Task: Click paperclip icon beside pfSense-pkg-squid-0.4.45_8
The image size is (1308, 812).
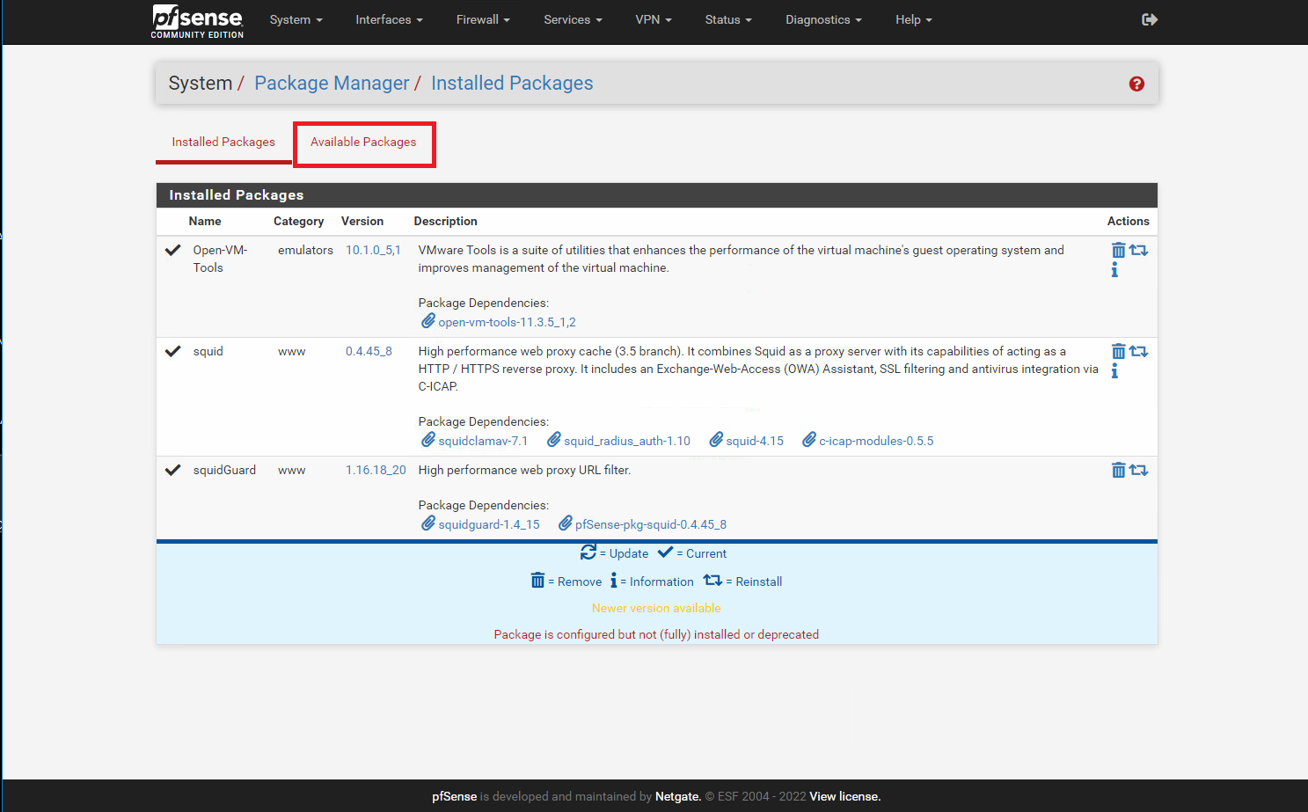Action: click(566, 523)
